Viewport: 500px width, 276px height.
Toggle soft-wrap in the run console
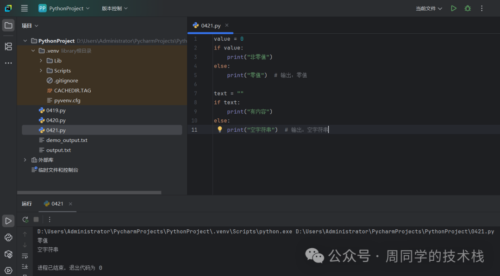25,256
